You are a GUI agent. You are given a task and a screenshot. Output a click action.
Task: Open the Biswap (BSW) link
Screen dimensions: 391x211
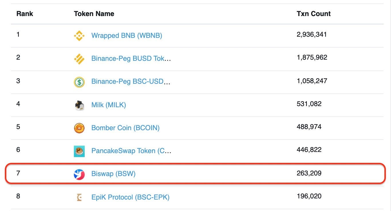pyautogui.click(x=113, y=174)
